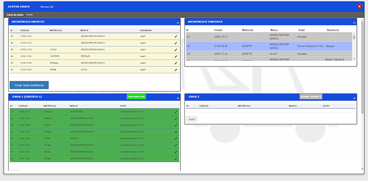Click the Avís button in Grua 2
Viewport: 368px width, 181px height.
(x=191, y=119)
